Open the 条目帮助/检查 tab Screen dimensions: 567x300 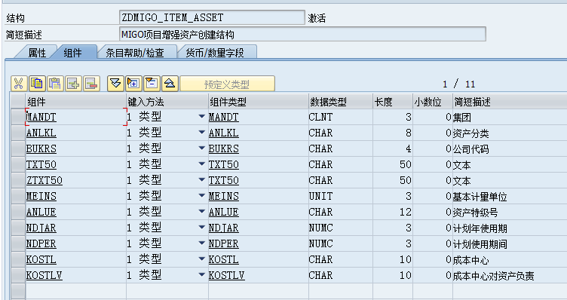[x=135, y=53]
